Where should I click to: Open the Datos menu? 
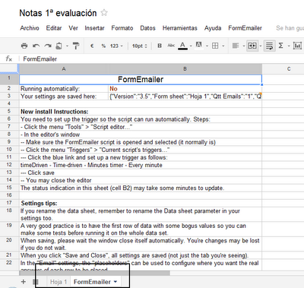click(147, 28)
